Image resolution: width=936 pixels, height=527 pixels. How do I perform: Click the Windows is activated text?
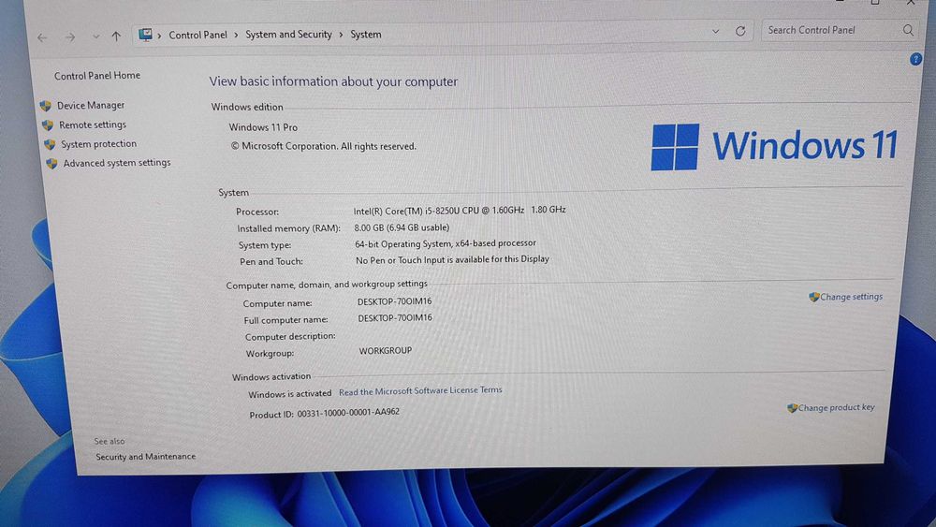[289, 394]
